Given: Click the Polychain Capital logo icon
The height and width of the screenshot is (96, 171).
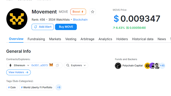Looking at the screenshot, I should tap(118, 66).
